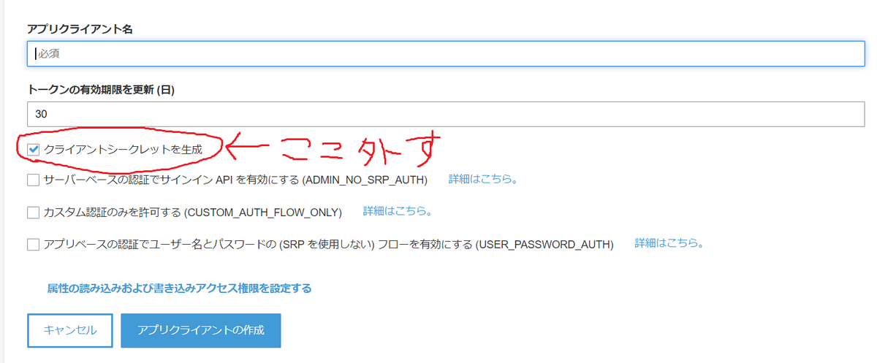This screenshot has height=363, width=877.
Task: Tick the USER_PASSWORD_AUTH checkbox
Action: coord(33,245)
